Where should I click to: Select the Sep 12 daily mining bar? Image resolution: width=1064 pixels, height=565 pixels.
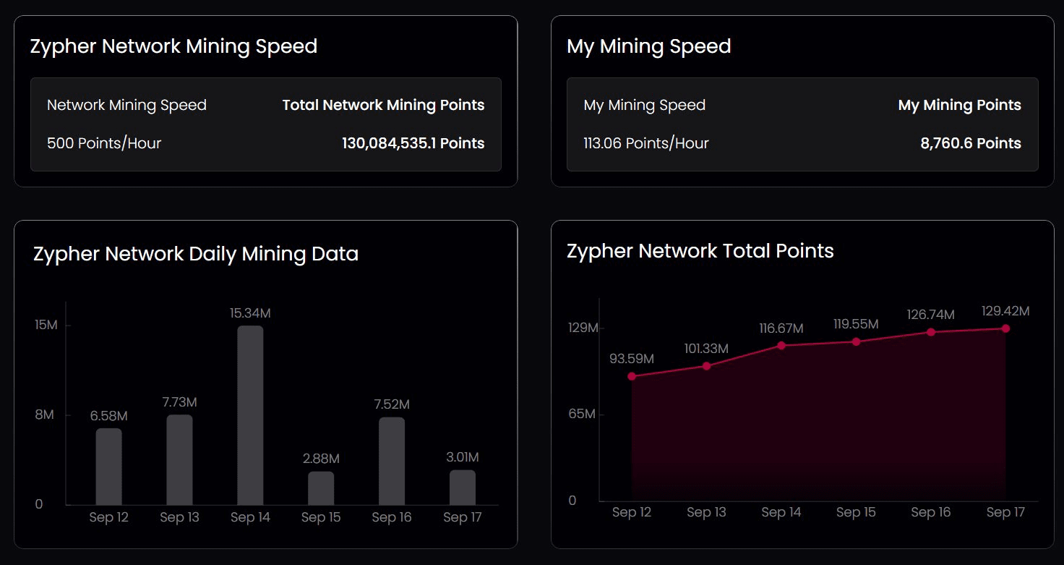coord(108,466)
